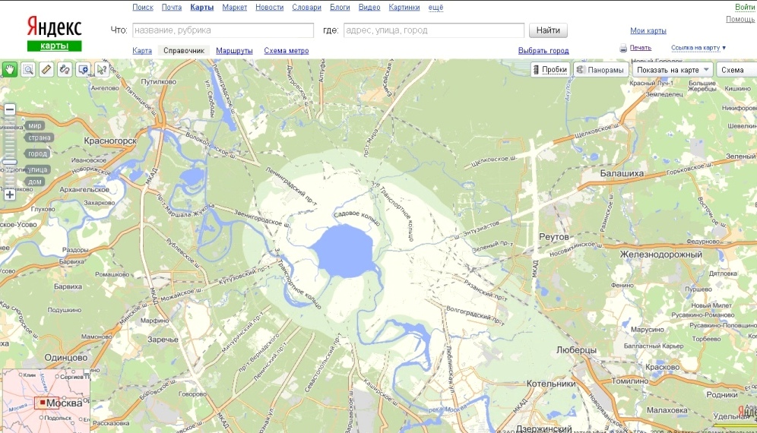Click the где address field
This screenshot has height=433, width=757.
[x=434, y=30]
